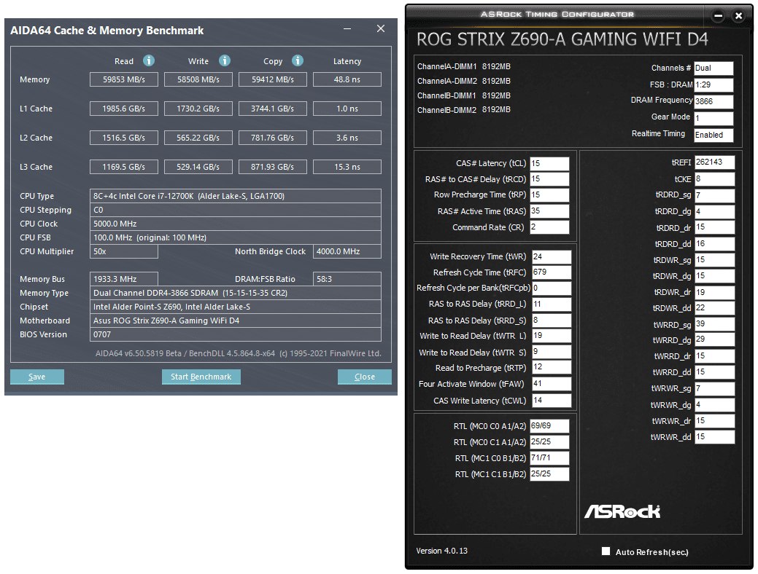Image resolution: width=758 pixels, height=574 pixels.
Task: Click the Read column info icon
Action: click(x=149, y=61)
